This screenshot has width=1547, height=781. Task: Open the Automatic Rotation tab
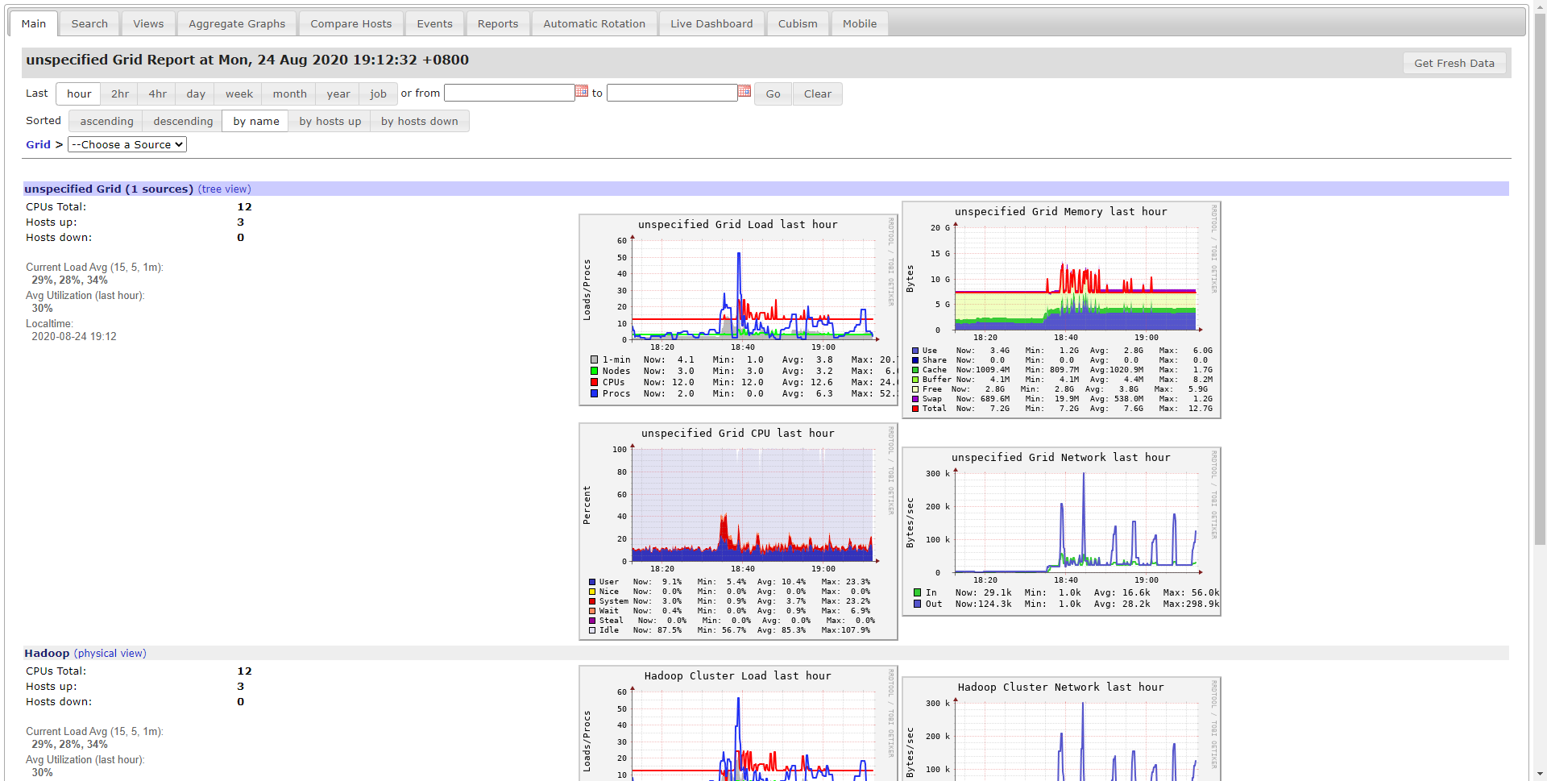pos(595,24)
